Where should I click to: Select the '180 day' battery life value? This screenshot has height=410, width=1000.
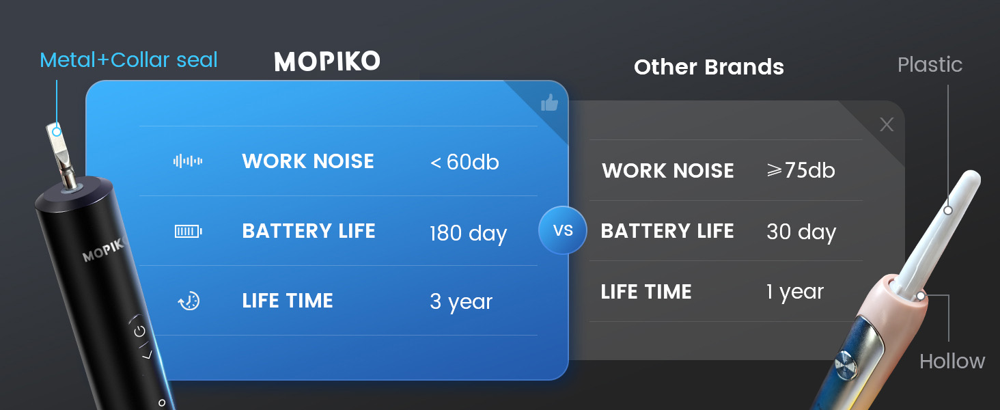(x=468, y=233)
